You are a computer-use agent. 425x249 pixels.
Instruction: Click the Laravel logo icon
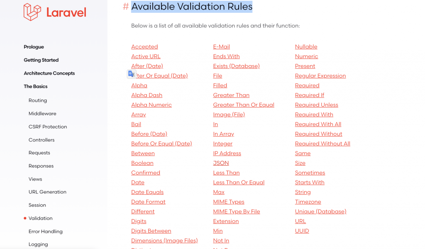(32, 12)
